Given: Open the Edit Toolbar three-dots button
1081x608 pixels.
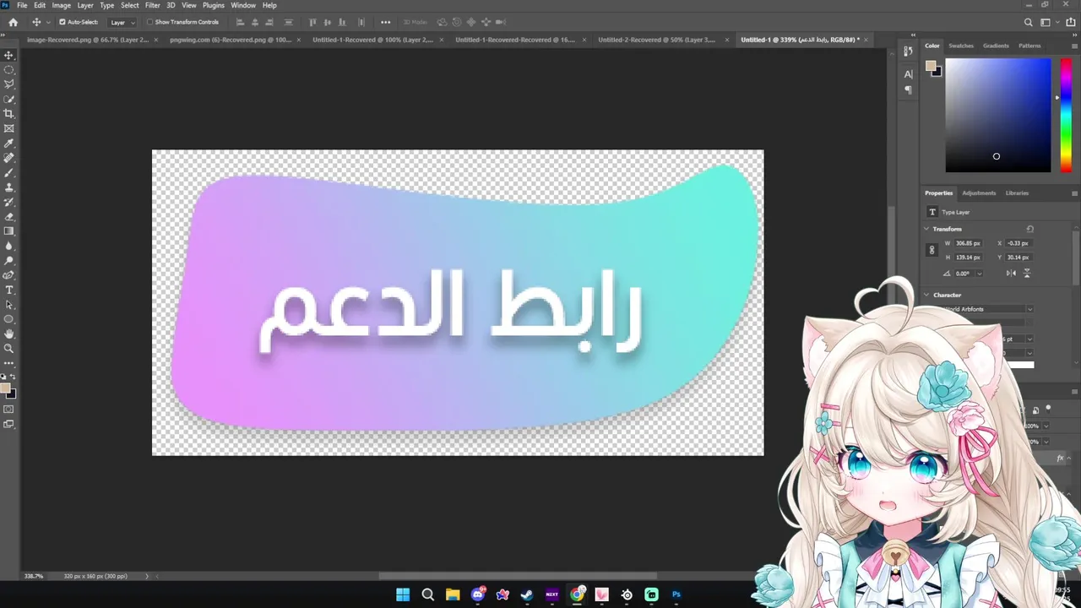Looking at the screenshot, I should tap(9, 363).
